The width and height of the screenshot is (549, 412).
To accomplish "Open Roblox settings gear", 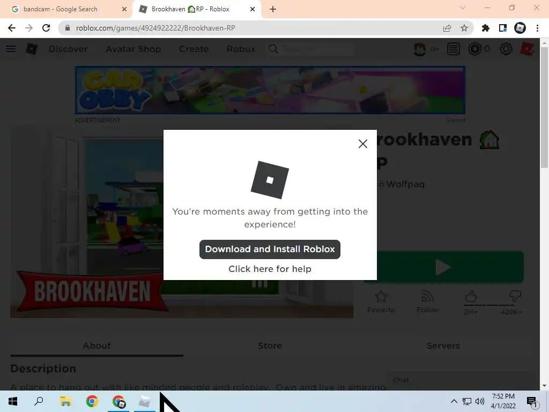I will pyautogui.click(x=506, y=49).
